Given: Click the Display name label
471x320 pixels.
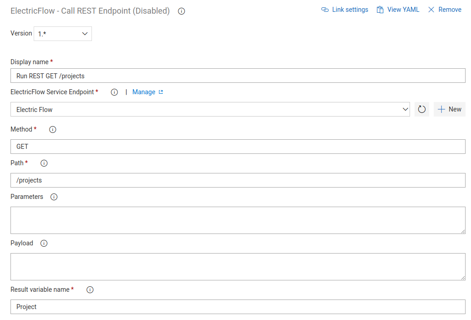Looking at the screenshot, I should pos(30,62).
